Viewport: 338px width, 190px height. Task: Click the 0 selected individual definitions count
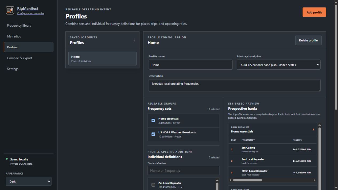click(214, 157)
